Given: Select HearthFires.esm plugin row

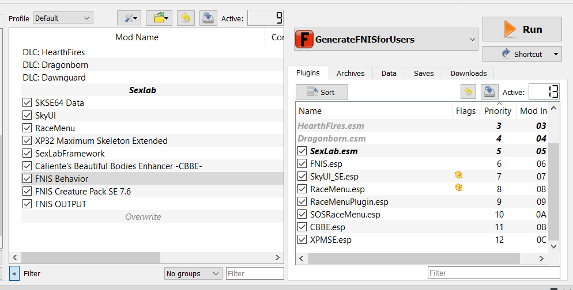Looking at the screenshot, I should click(x=422, y=126).
